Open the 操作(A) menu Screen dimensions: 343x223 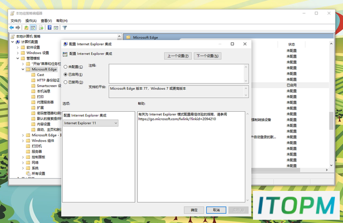pyautogui.click(x=31, y=21)
